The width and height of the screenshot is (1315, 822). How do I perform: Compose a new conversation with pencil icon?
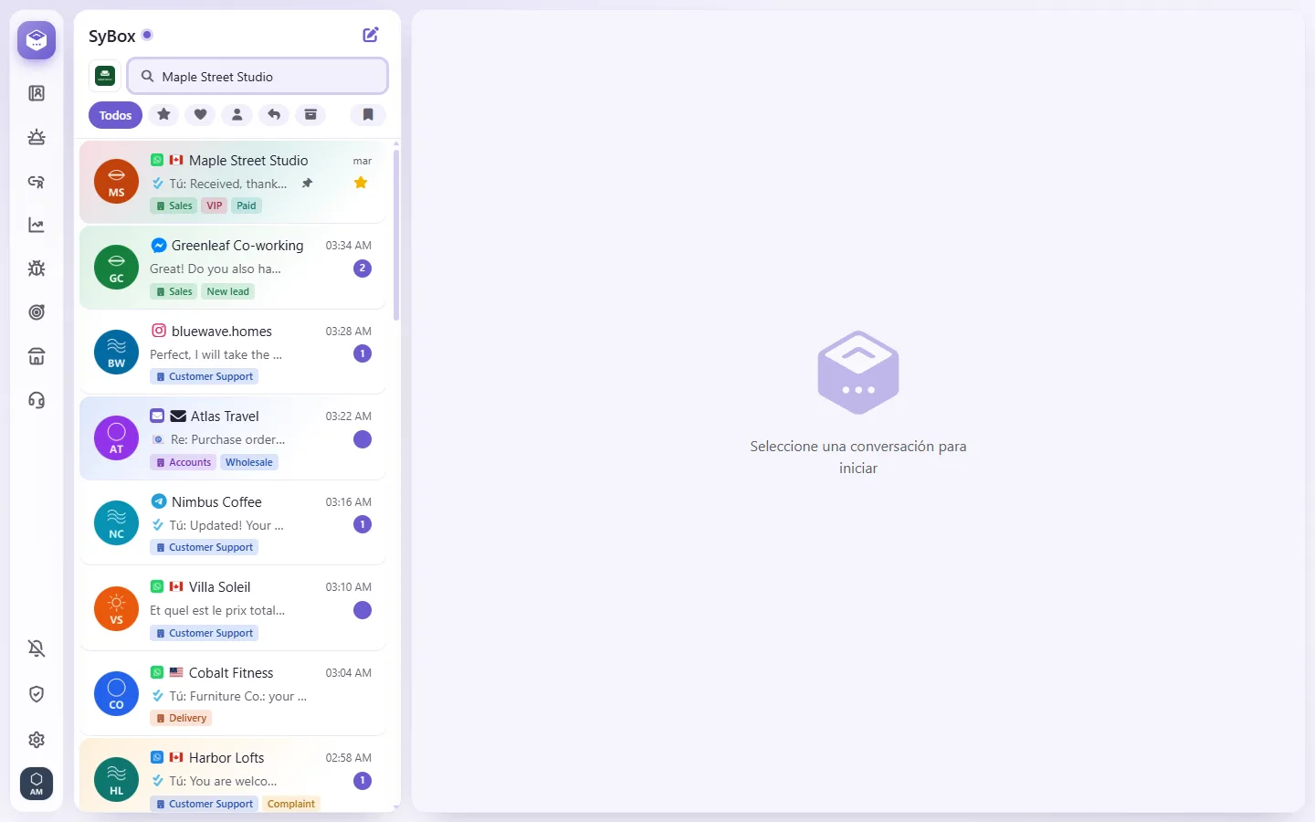[x=371, y=35]
